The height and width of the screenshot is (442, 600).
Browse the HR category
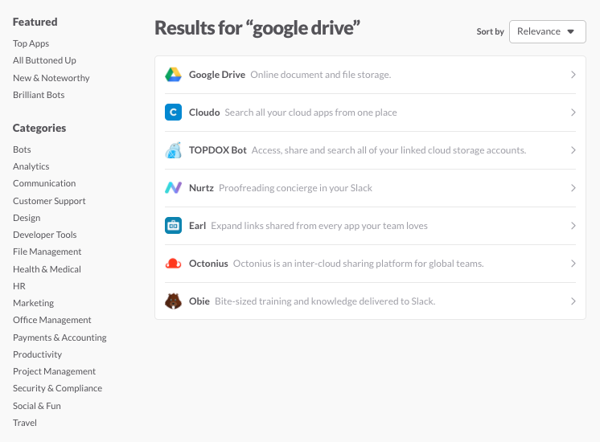[x=19, y=286]
